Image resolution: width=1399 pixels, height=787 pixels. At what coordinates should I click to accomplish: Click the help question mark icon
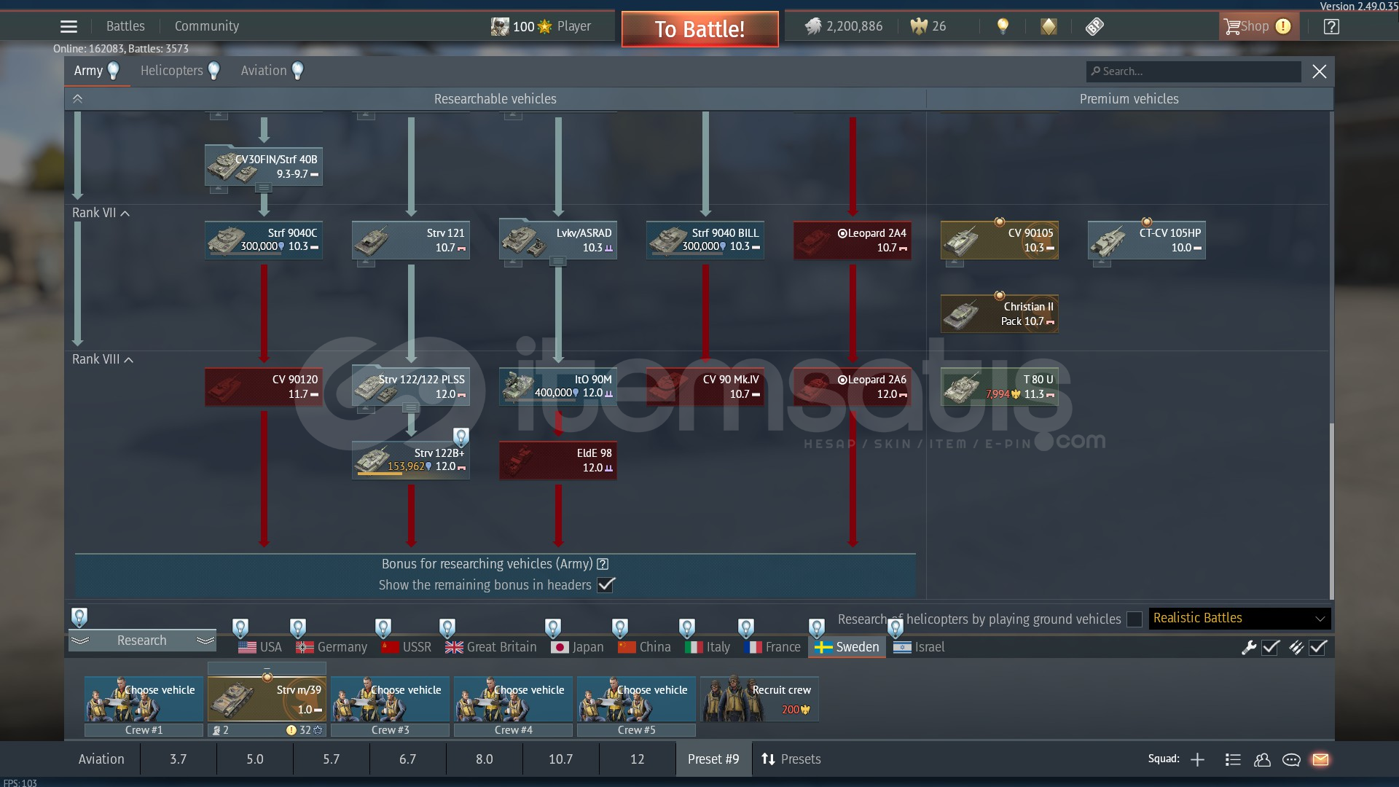1331,27
